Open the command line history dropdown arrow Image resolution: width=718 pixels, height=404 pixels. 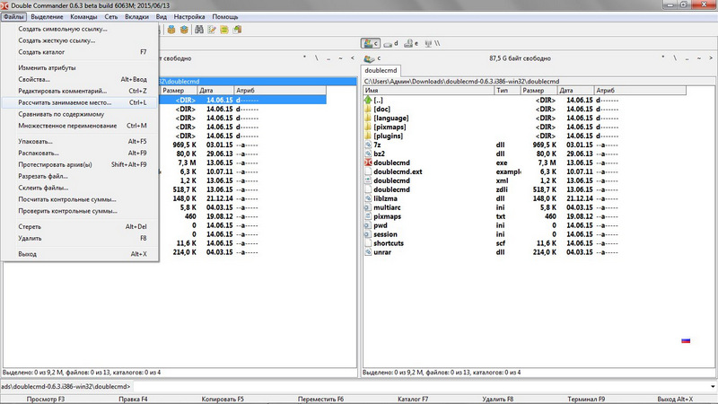pyautogui.click(x=713, y=387)
